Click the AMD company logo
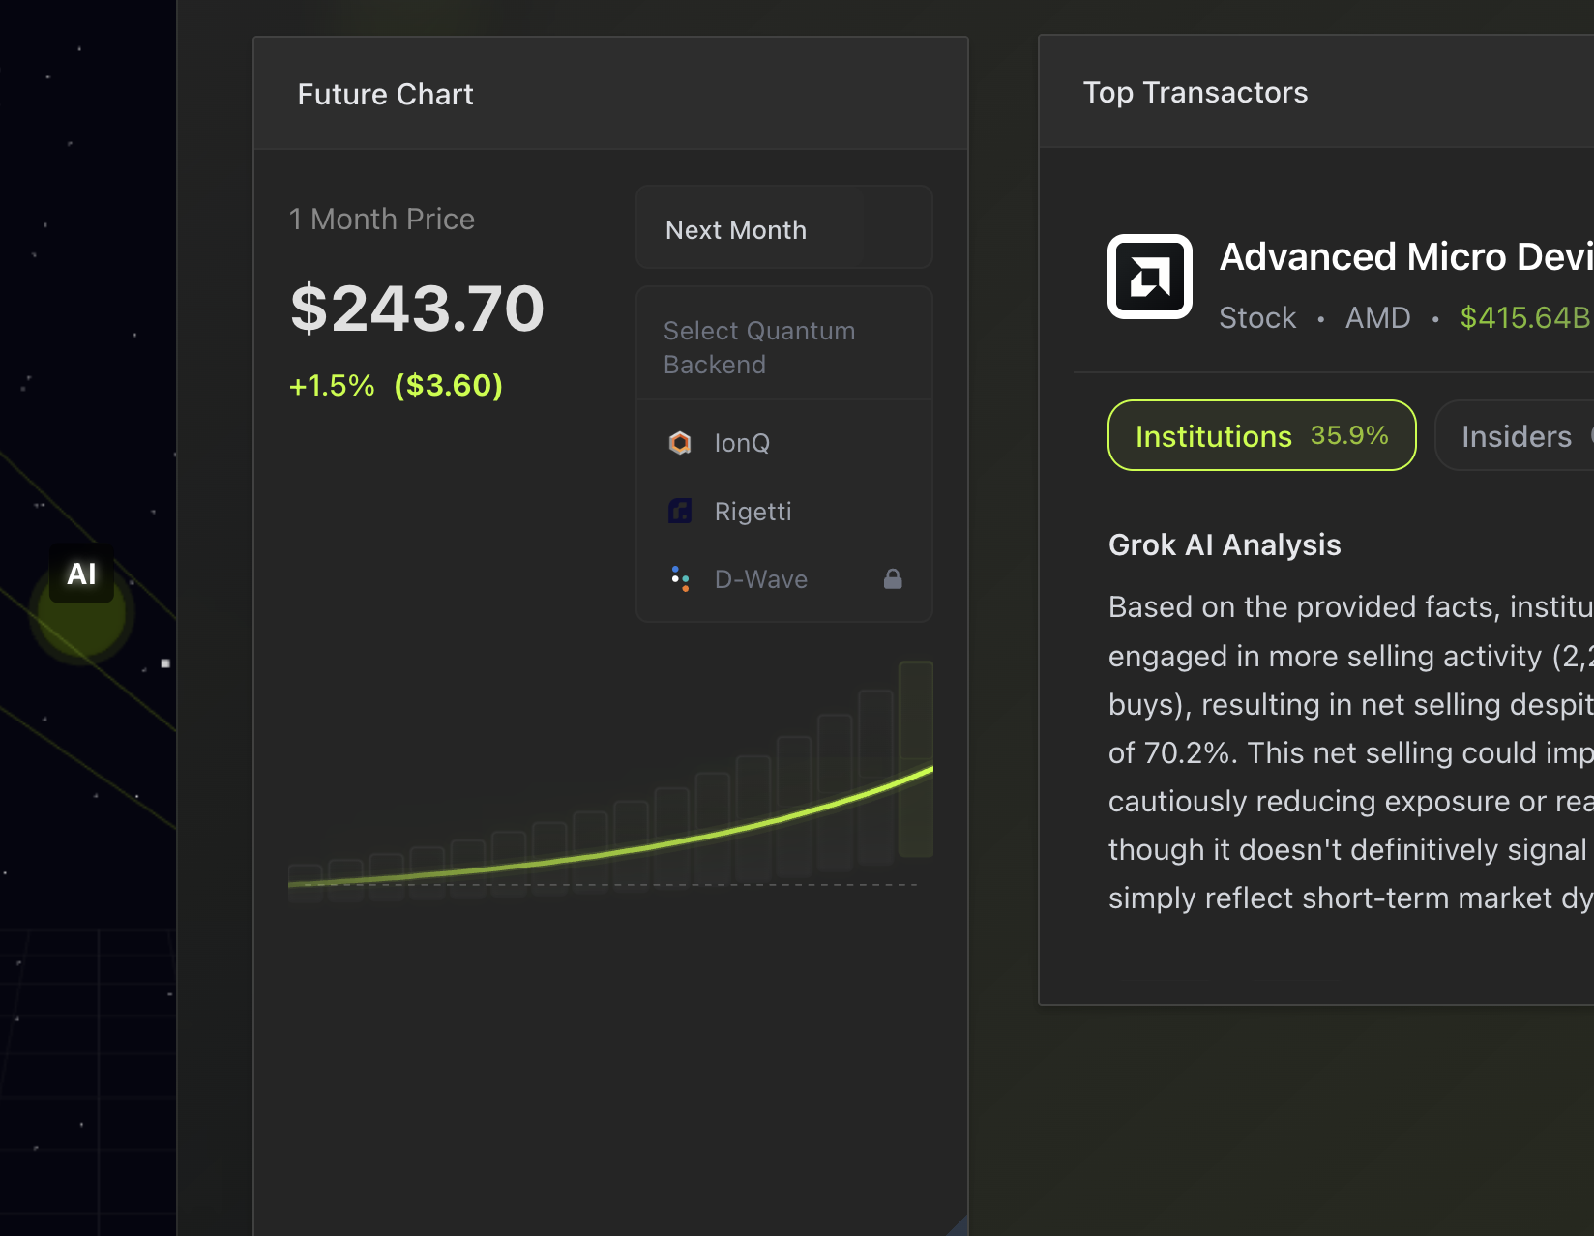This screenshot has height=1236, width=1594. click(1149, 278)
